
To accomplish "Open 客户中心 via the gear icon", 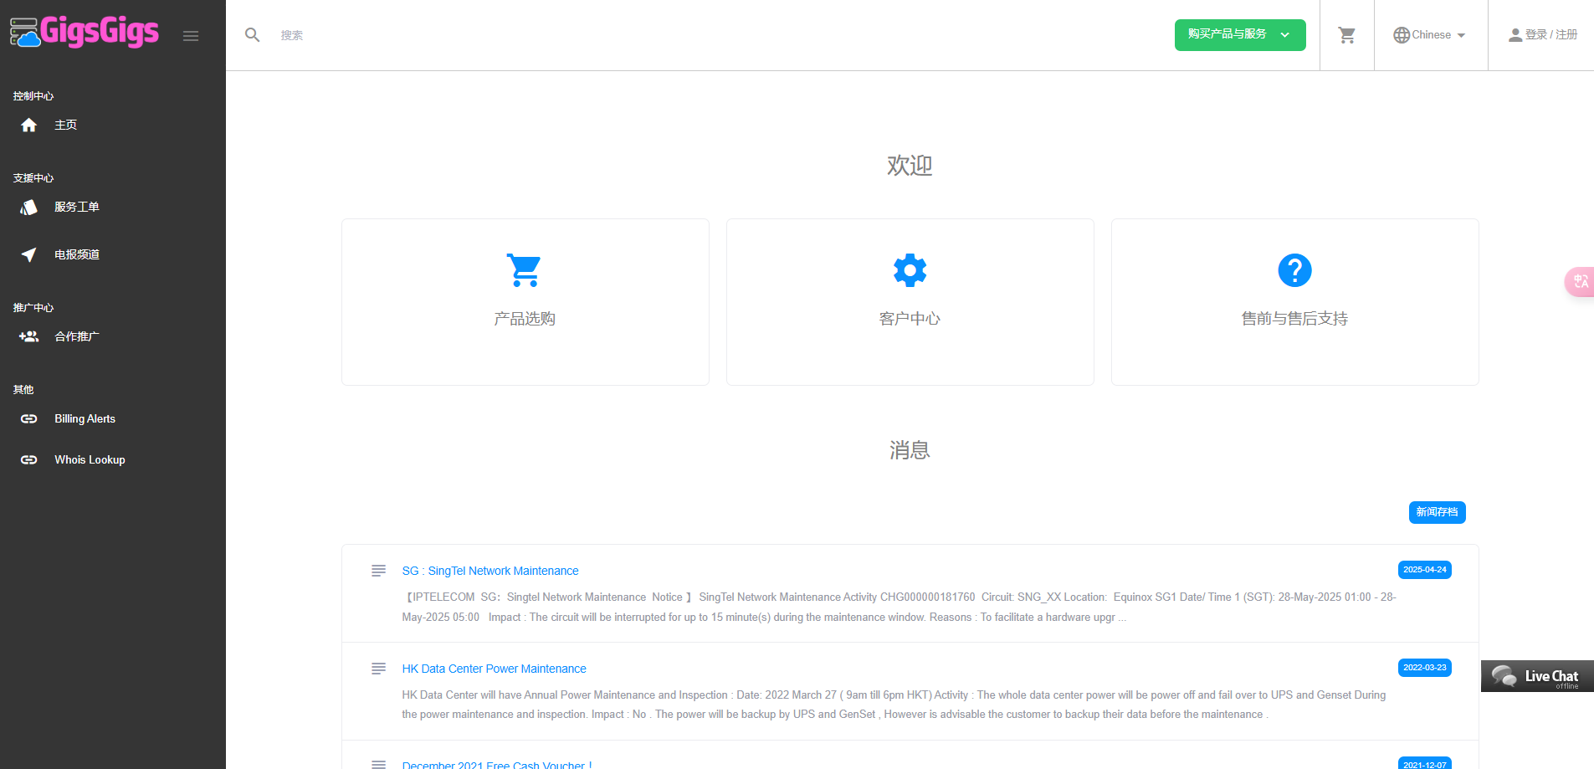I will click(910, 269).
